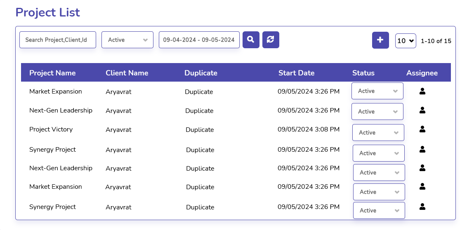The width and height of the screenshot is (474, 230).
Task: Click the 09/05/2024 3:08 PM start date
Action: [x=309, y=129]
